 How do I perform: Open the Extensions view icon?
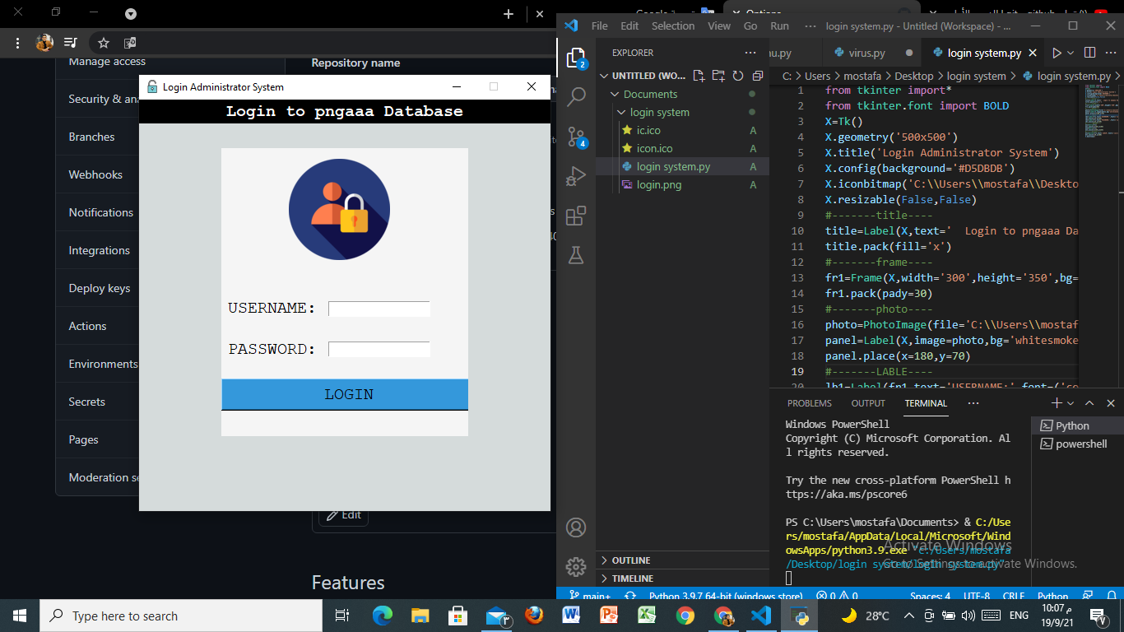pos(576,216)
